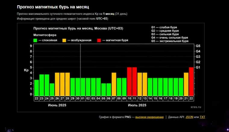Select the short green bar for June 25
This screenshot has height=132, width=229.
click(x=52, y=89)
